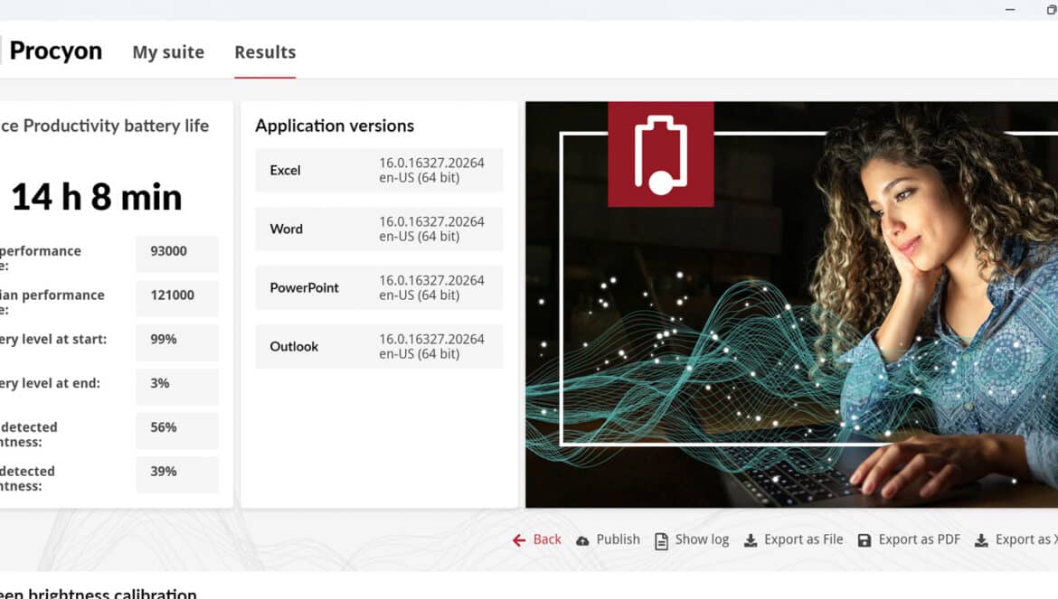The image size is (1058, 599).
Task: Click the red battery life icon tile
Action: pos(661,154)
